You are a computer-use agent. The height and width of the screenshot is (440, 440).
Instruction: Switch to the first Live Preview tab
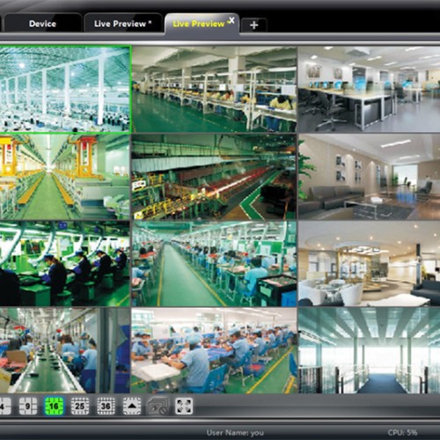[x=123, y=24]
